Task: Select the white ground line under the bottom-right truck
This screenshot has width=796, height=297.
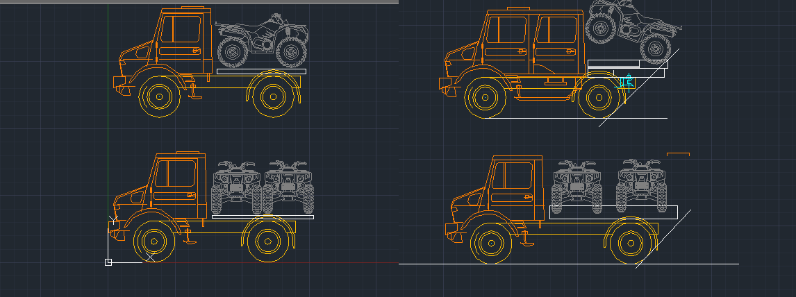Action: click(569, 264)
